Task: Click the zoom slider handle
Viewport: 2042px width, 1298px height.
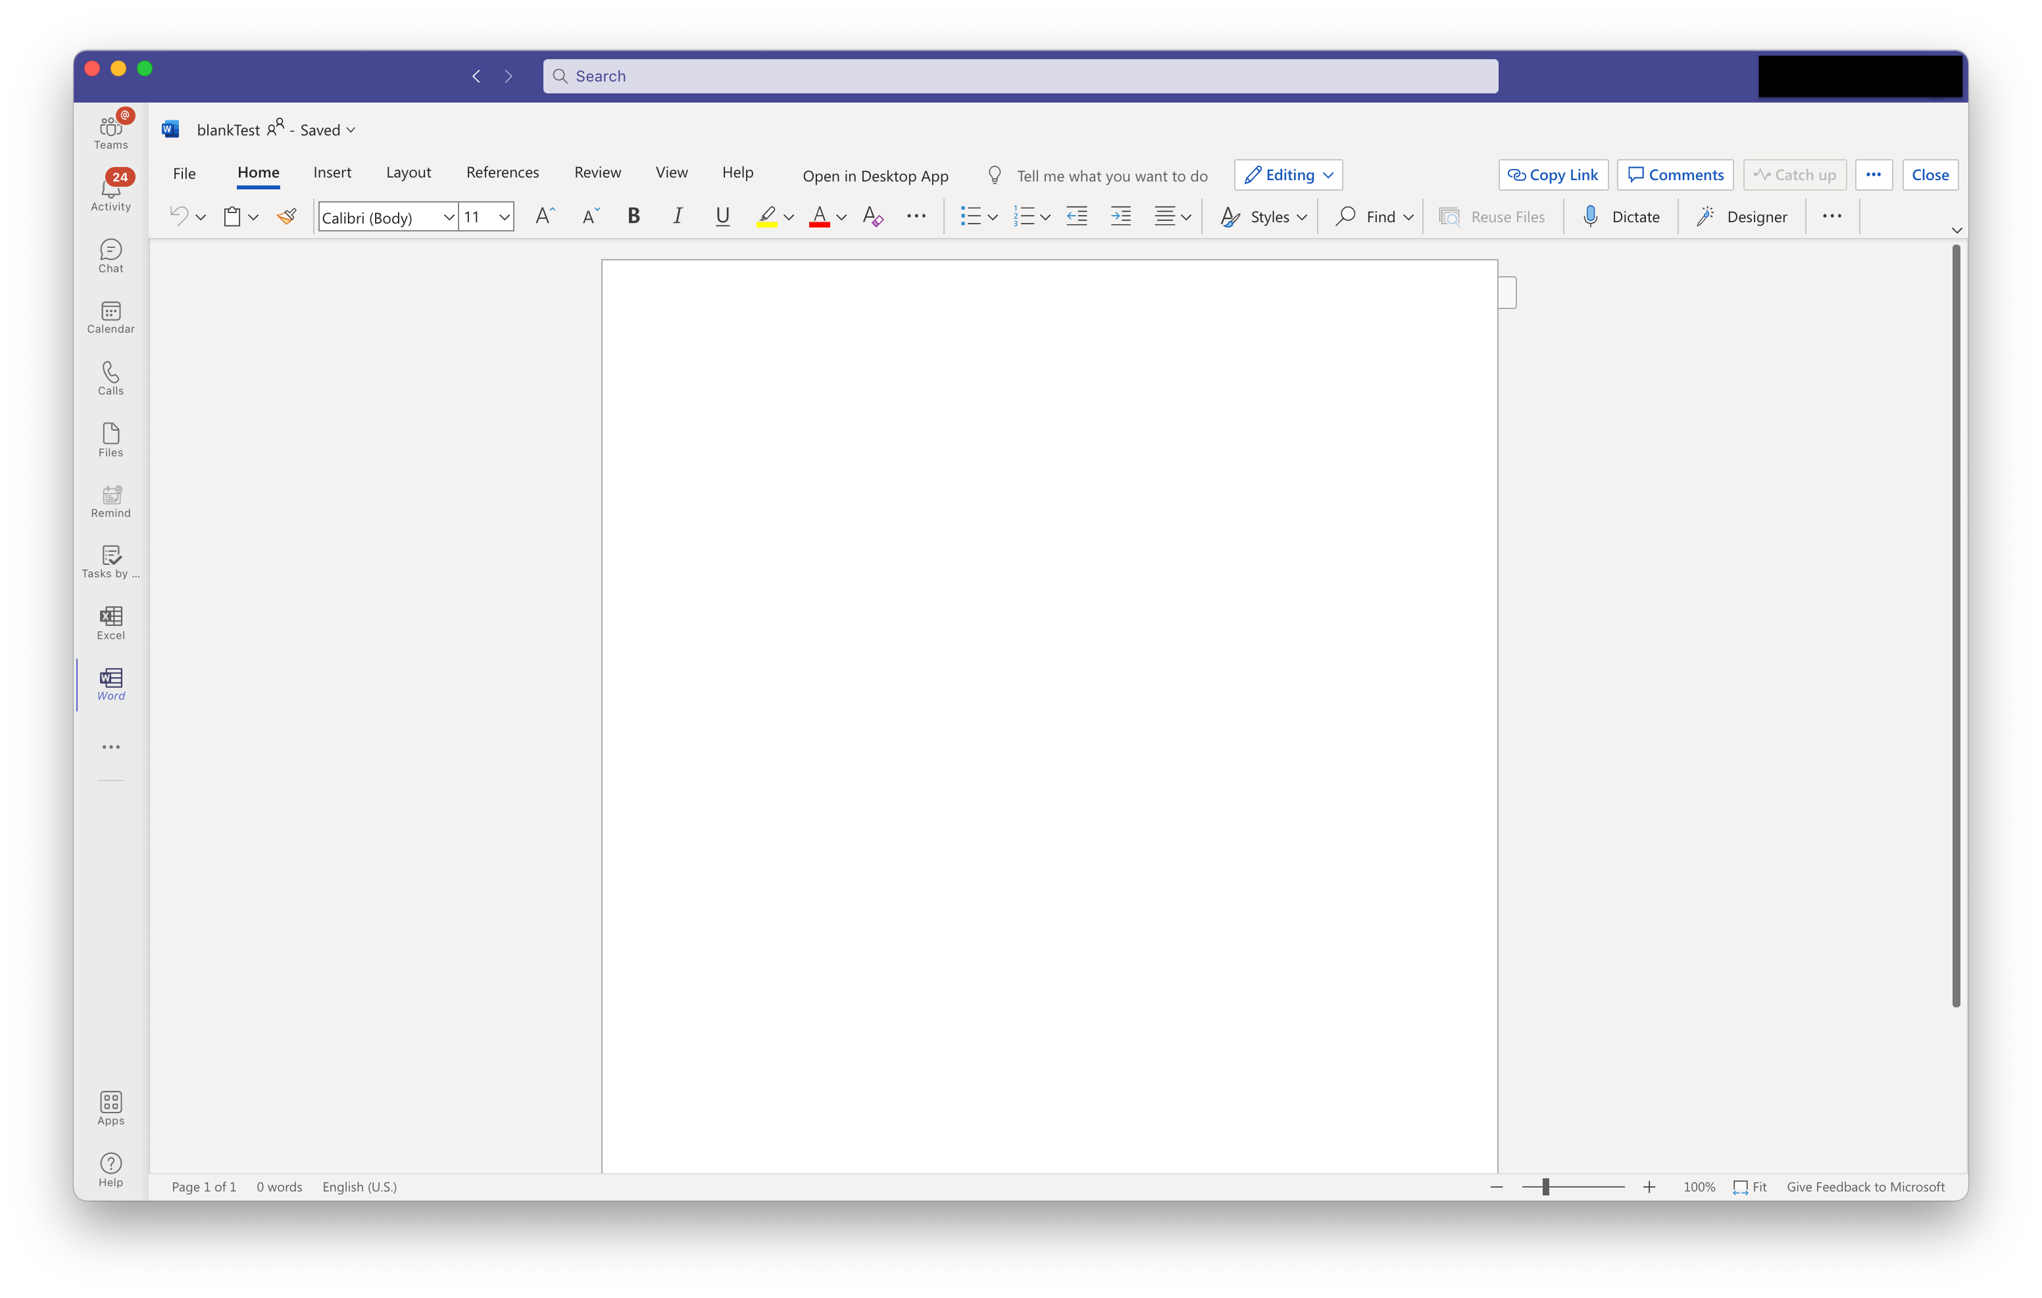Action: [1545, 1187]
